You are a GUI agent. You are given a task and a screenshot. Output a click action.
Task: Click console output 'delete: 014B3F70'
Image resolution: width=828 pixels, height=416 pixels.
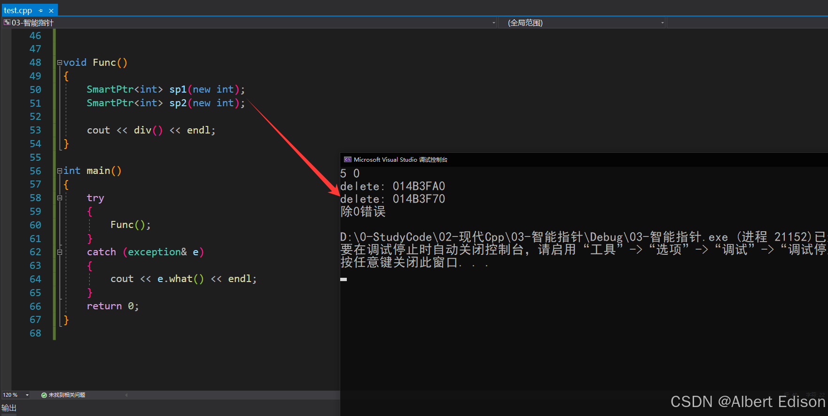(x=392, y=199)
